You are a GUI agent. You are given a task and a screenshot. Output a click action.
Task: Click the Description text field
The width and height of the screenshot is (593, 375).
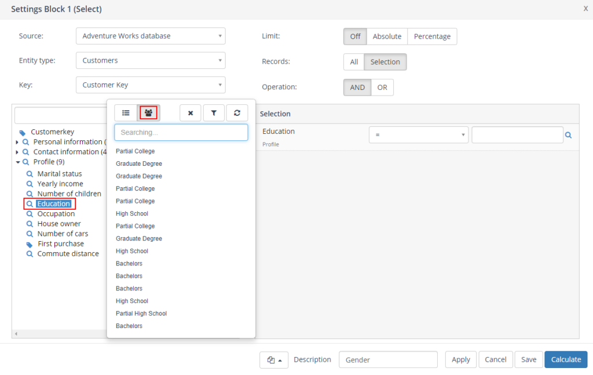[388, 360]
